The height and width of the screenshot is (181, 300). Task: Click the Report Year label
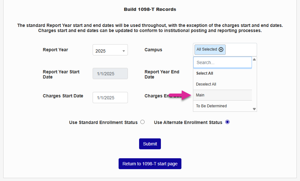55,50
